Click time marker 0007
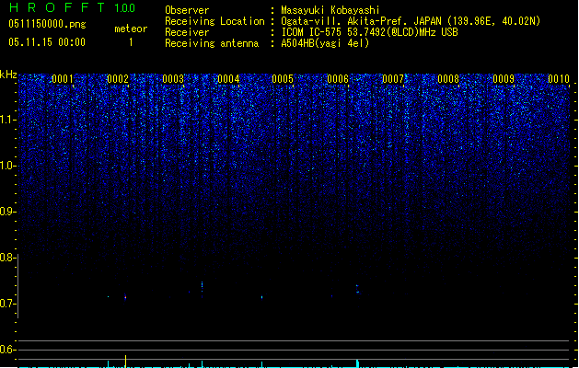Screen dimensions: 579x368 click(393, 79)
